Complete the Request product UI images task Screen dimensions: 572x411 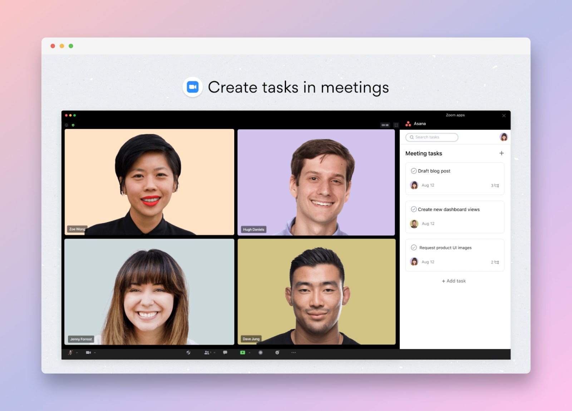414,247
